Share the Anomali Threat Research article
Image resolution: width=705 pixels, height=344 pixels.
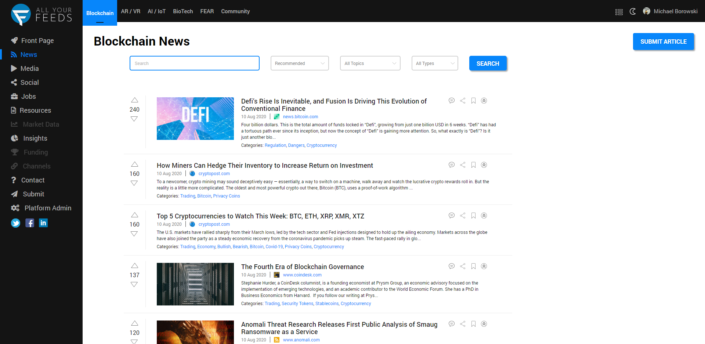pos(463,324)
